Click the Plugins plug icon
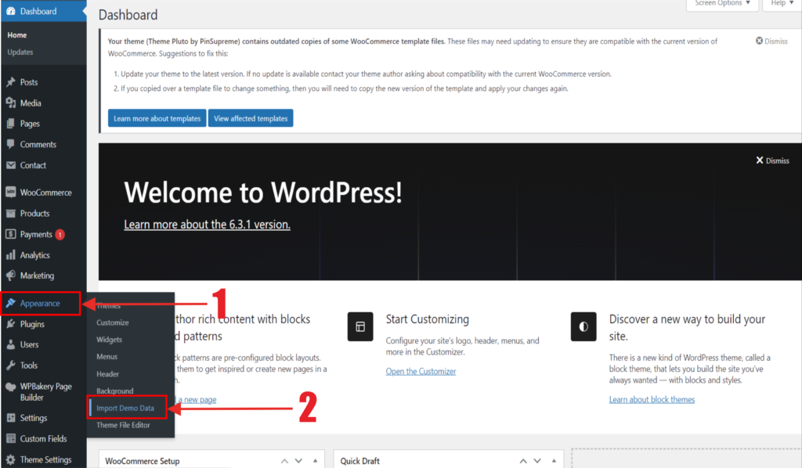The width and height of the screenshot is (802, 468). 10,324
